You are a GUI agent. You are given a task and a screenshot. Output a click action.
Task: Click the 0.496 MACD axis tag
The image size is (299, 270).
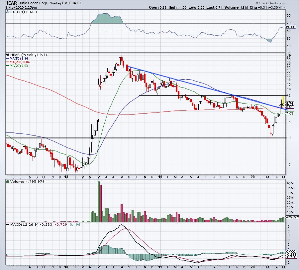coord(291,252)
